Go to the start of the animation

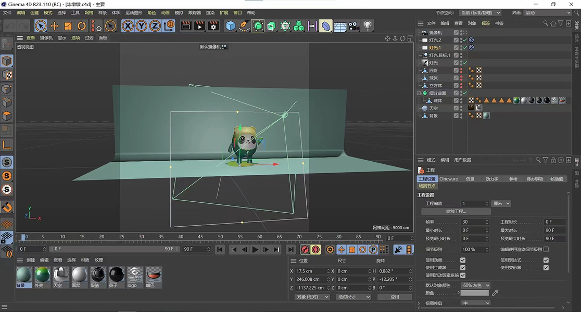pos(220,250)
